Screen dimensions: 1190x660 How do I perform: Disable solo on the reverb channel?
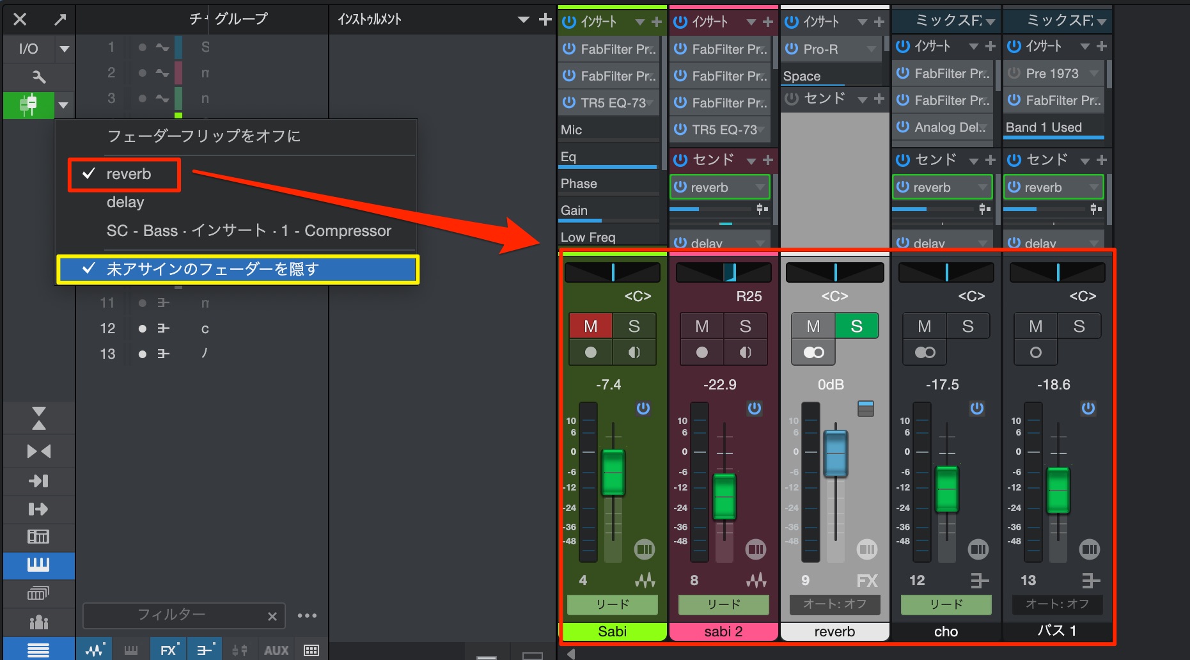click(x=857, y=326)
